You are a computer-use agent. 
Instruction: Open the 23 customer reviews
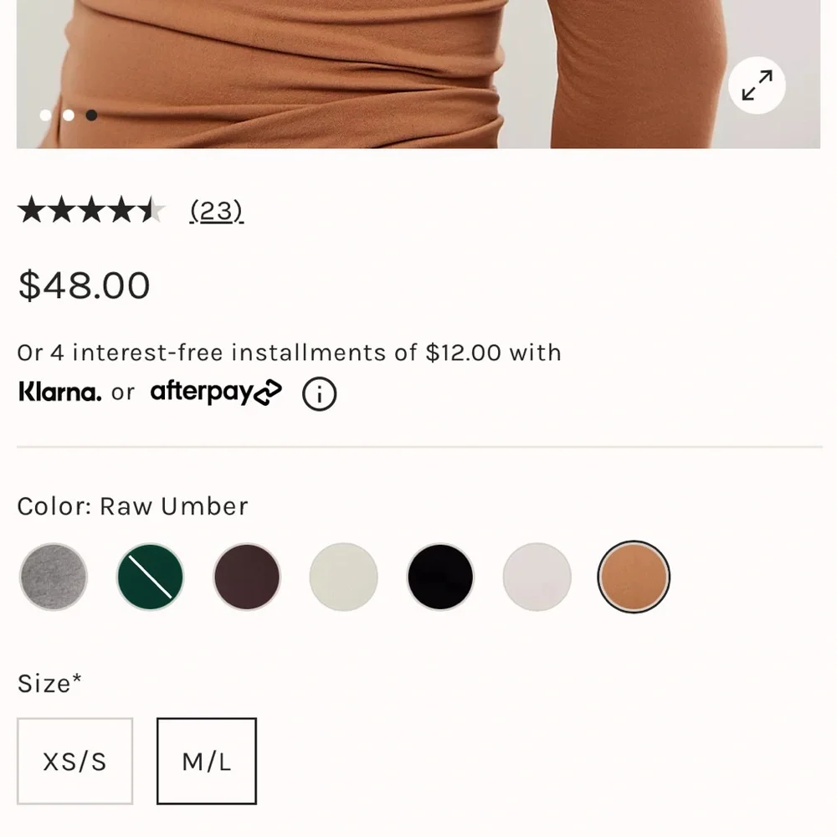[x=217, y=211]
